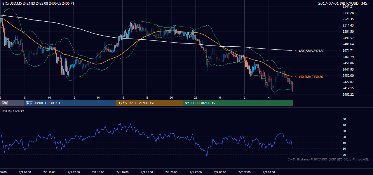Click price axis value 2541.21

(x=348, y=6)
